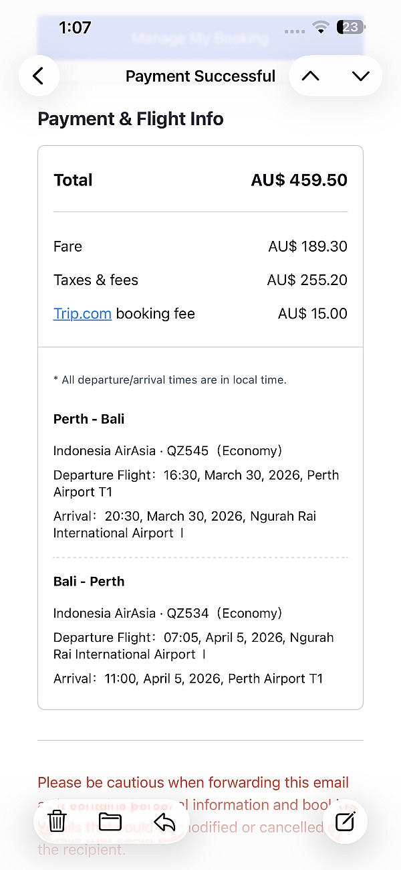Go to next email with down chevron
This screenshot has width=401, height=870.
click(360, 76)
